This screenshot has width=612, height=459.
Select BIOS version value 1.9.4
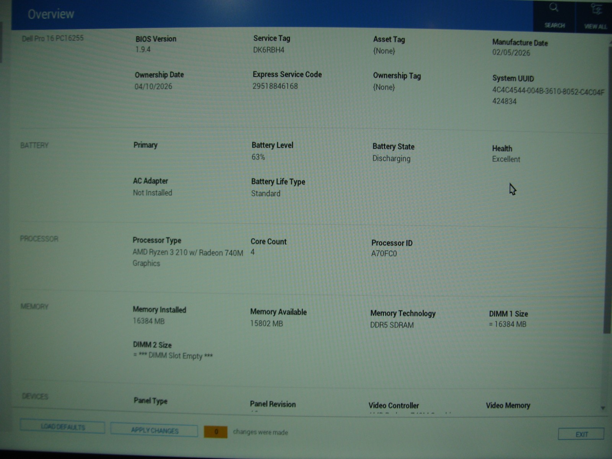[x=143, y=49]
